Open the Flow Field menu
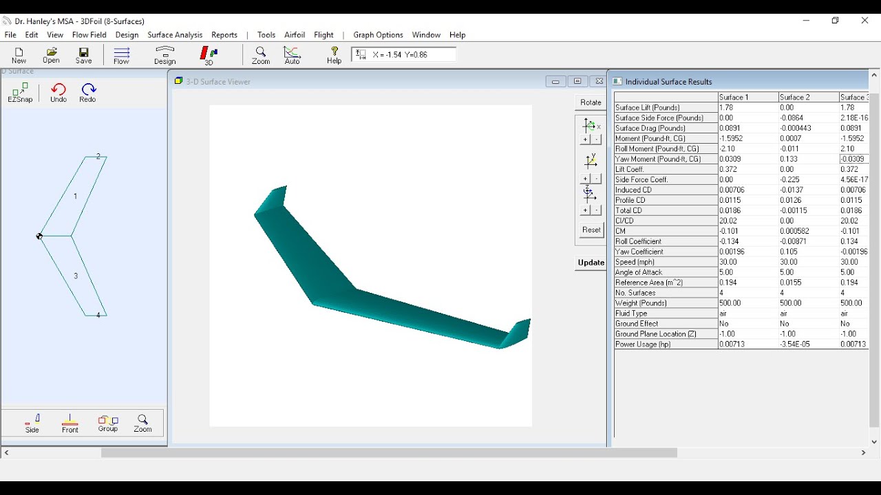Screen dimensions: 881x495 tap(89, 35)
